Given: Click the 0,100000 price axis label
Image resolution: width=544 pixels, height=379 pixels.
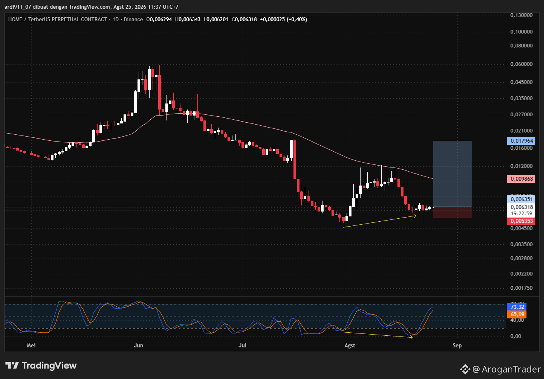Looking at the screenshot, I should point(522,32).
